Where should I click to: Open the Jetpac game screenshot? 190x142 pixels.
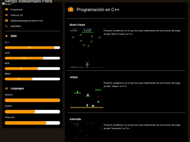pyautogui.click(x=87, y=95)
